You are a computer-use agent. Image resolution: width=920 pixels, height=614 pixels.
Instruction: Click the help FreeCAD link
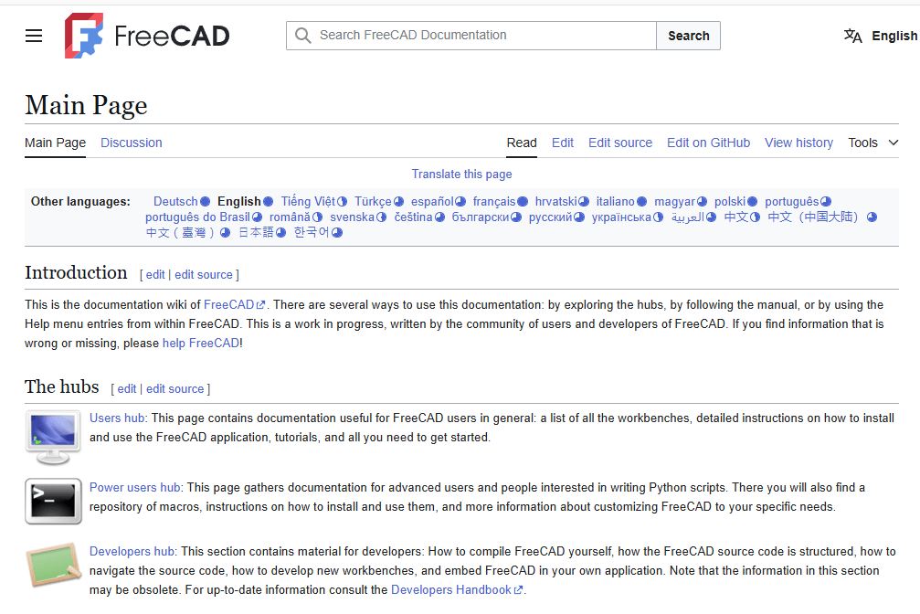(201, 343)
